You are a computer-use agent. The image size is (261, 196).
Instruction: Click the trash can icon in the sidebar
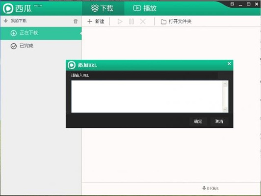(x=76, y=21)
